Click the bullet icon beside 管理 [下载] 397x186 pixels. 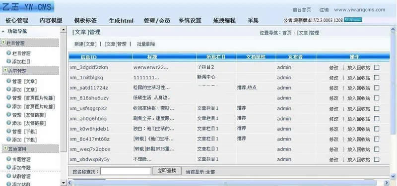[9, 131]
